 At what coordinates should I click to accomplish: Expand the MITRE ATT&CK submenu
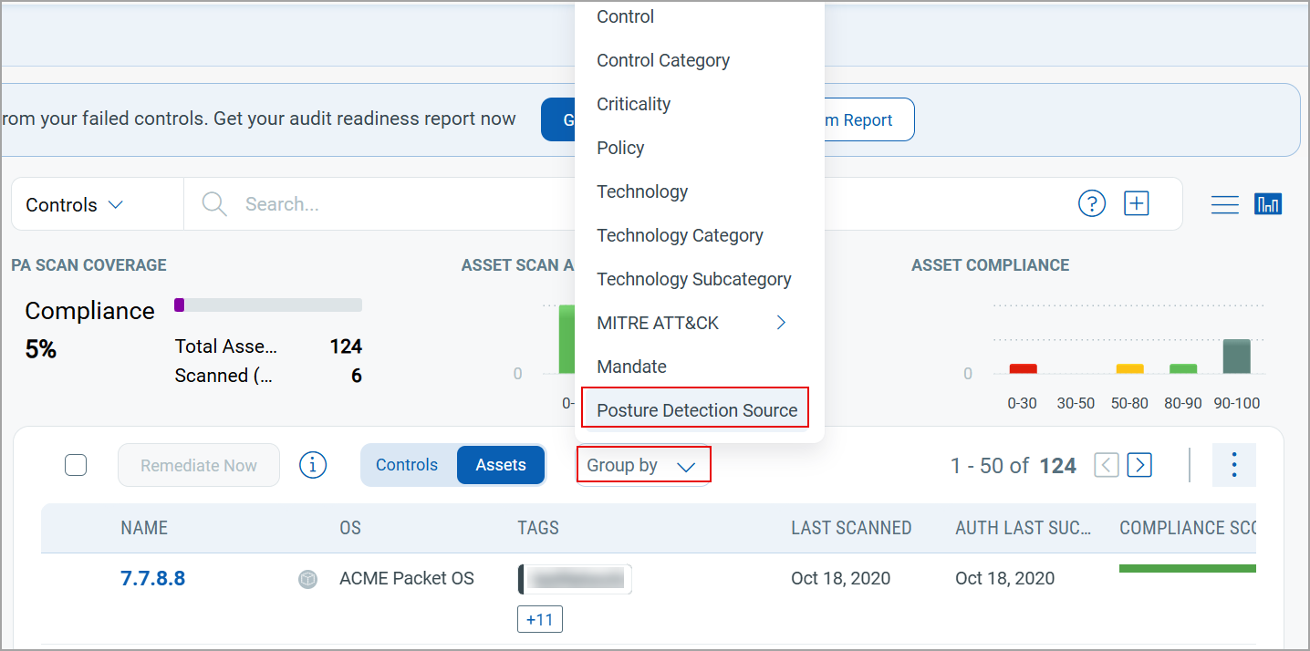click(689, 322)
